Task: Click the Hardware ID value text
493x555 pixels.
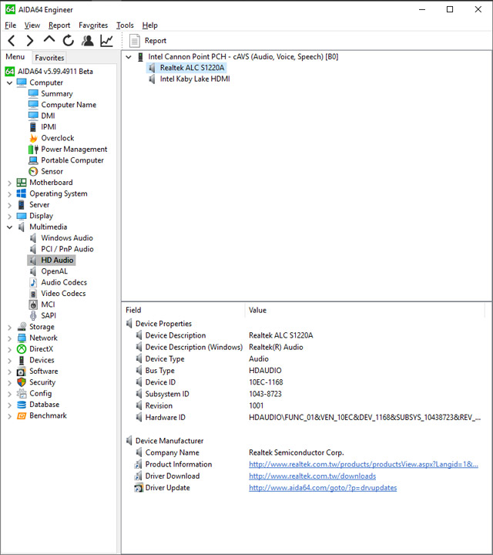Action: tap(364, 418)
